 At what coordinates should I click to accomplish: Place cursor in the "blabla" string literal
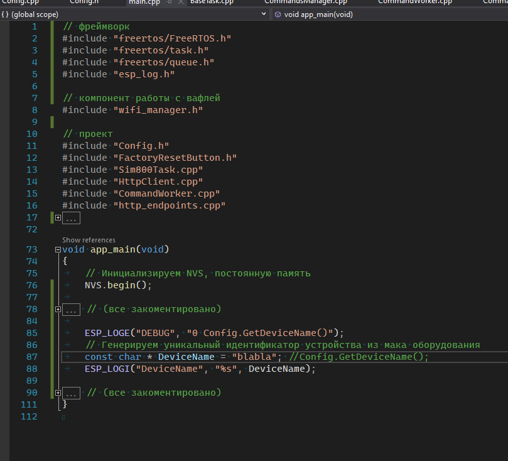(x=254, y=357)
